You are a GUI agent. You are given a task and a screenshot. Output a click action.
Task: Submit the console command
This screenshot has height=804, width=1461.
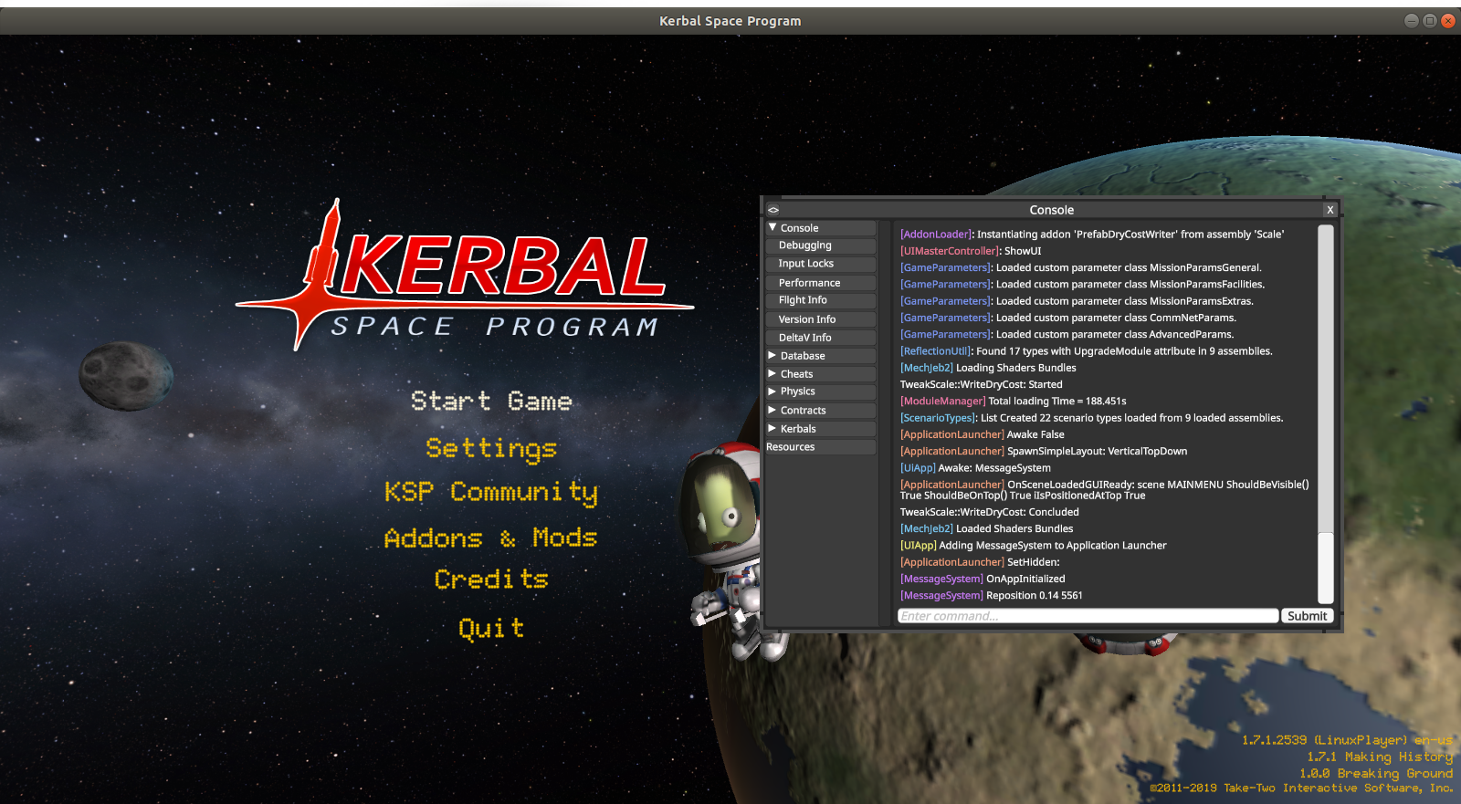[x=1307, y=616]
